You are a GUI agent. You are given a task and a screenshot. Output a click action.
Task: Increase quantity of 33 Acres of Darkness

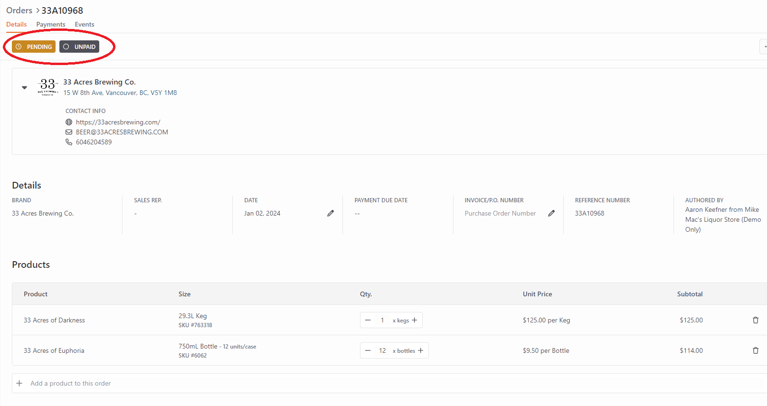pos(414,320)
